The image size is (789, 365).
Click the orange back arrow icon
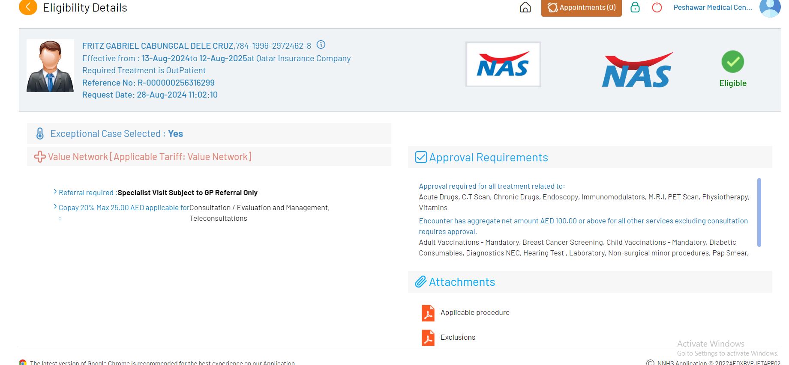pos(28,7)
